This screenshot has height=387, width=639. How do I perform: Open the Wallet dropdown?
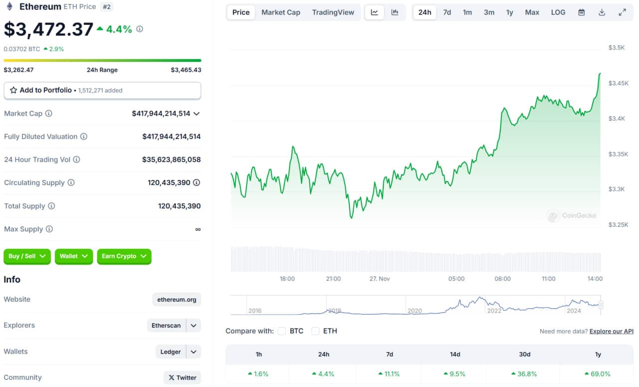click(74, 256)
